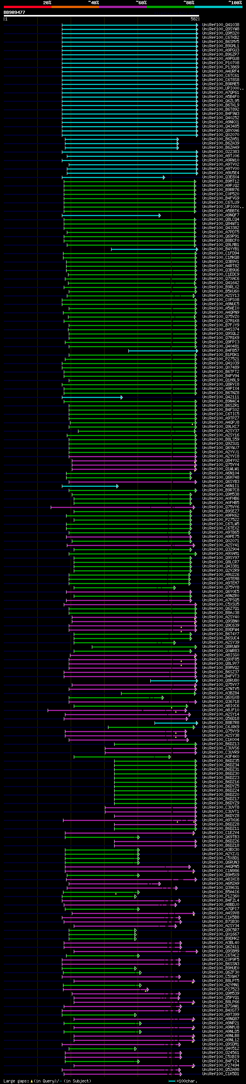Select the UniRef100_Q40512 label
This screenshot has height=1084, width=246.
(221, 1048)
